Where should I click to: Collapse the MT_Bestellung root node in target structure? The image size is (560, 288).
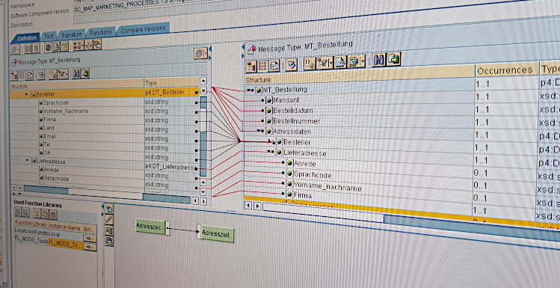pyautogui.click(x=249, y=91)
